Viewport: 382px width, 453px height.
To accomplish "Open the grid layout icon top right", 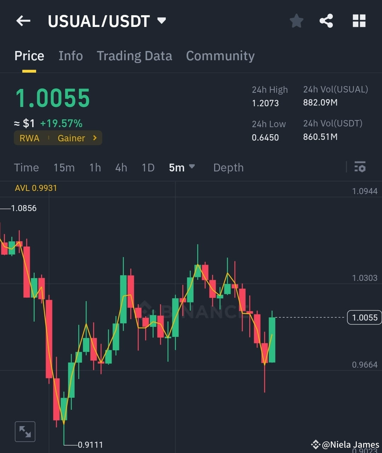I will pos(359,21).
